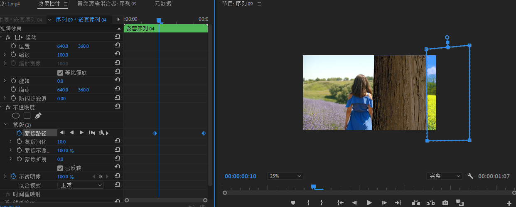Export frame with camera icon
The width and height of the screenshot is (516, 207).
[445, 202]
